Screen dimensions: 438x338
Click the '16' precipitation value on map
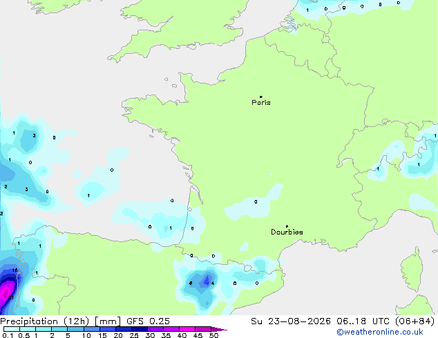pos(15,270)
